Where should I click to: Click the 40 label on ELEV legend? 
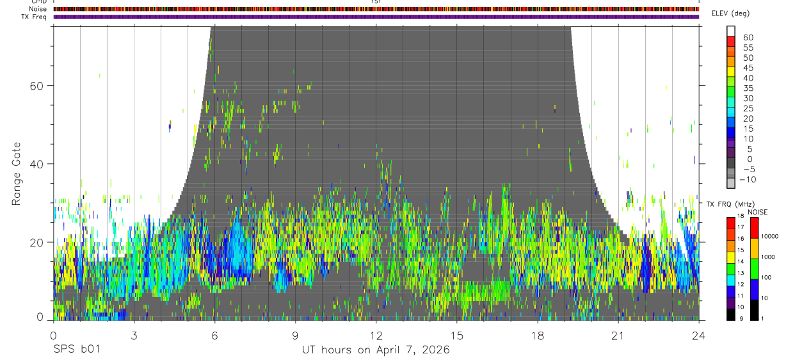pos(748,78)
